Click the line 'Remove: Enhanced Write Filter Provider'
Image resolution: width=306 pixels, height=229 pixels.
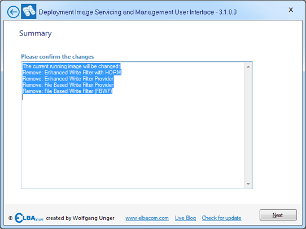[x=68, y=79]
